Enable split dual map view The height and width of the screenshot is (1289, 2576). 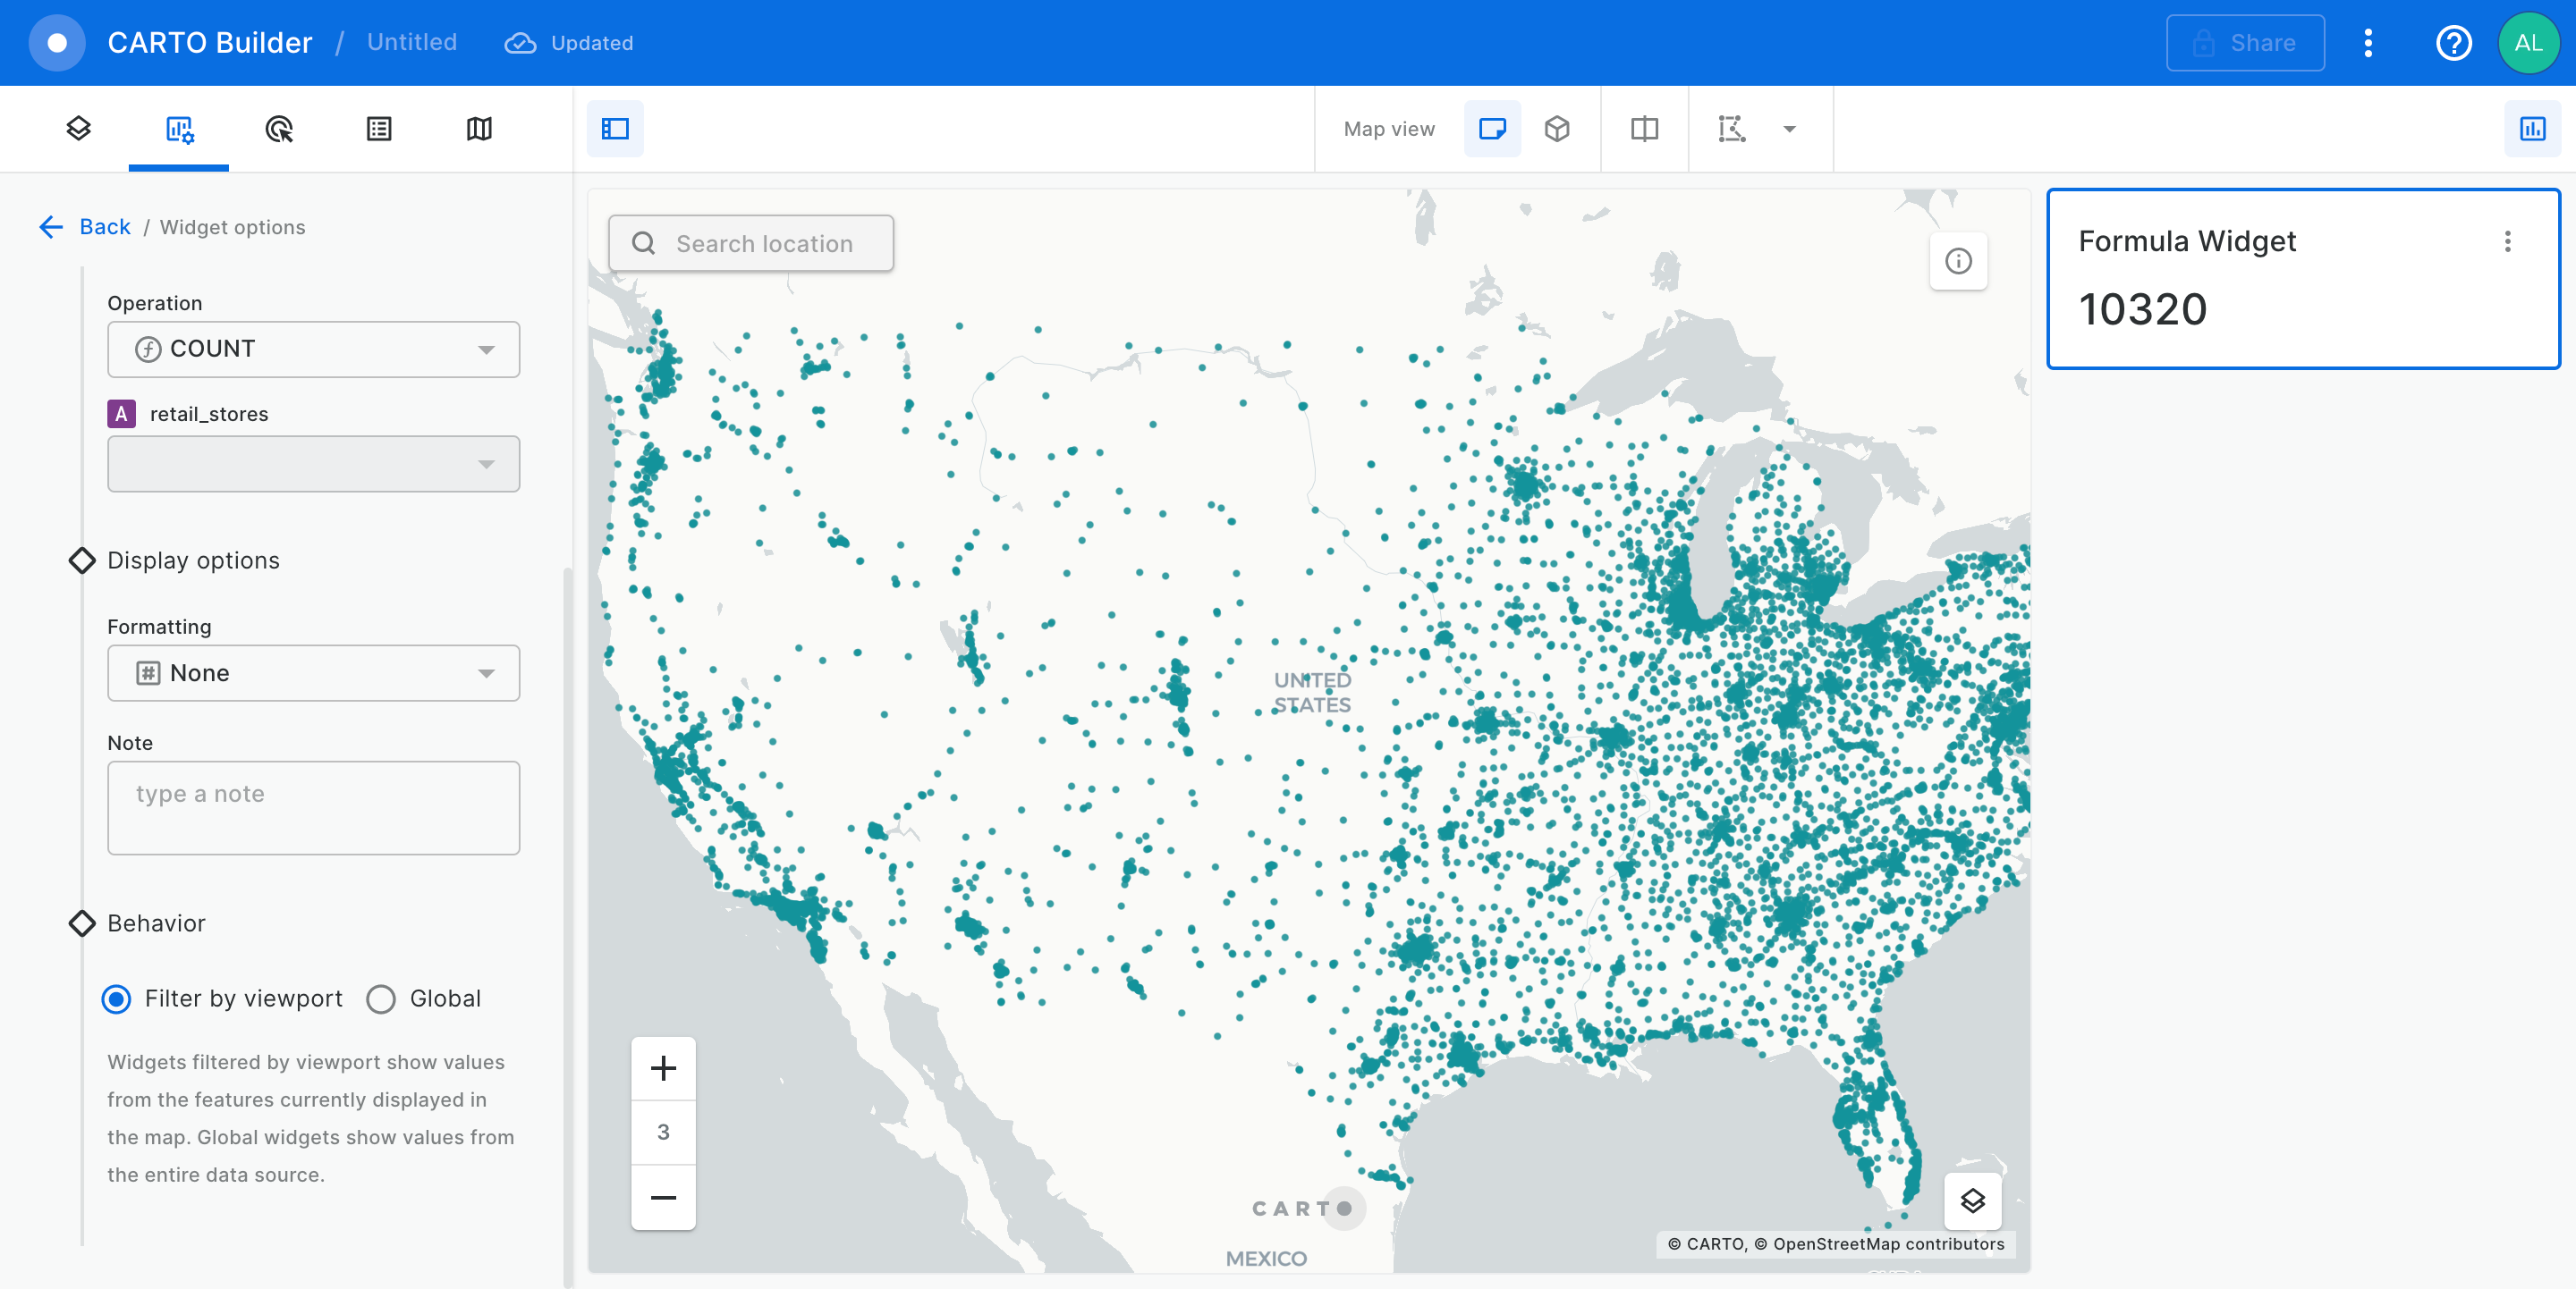[1644, 129]
